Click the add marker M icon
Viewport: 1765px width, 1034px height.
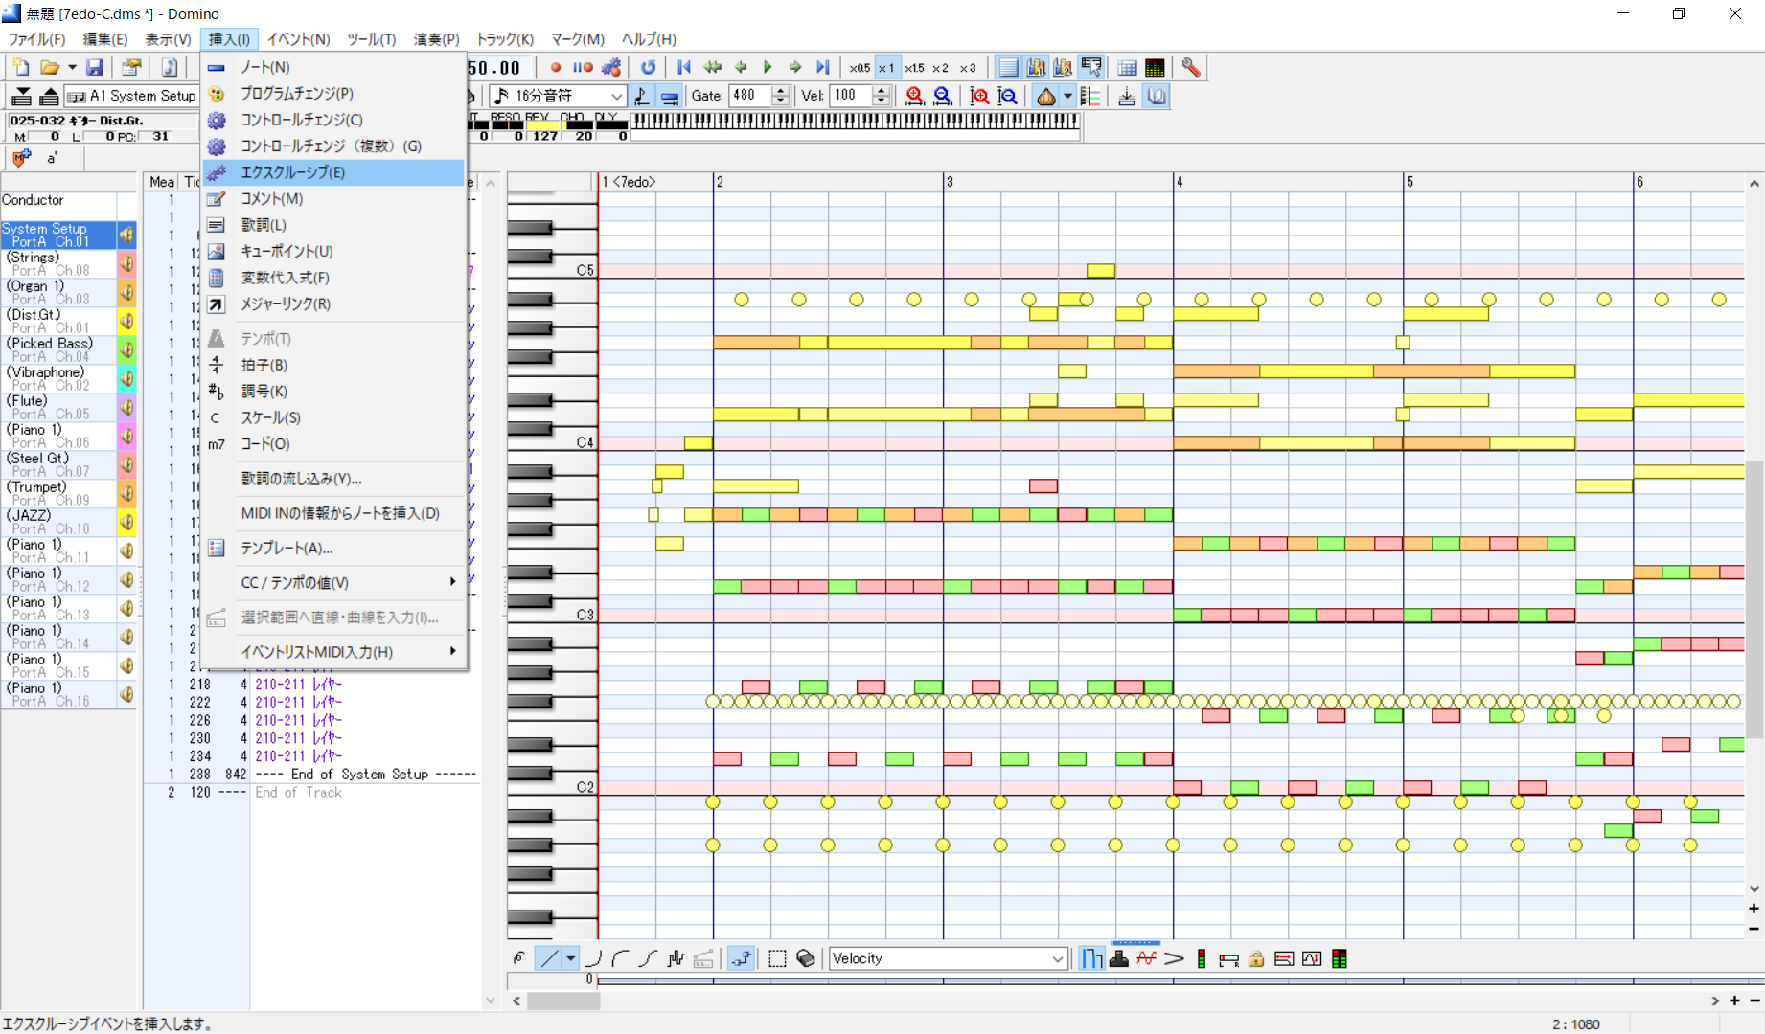coord(21,158)
